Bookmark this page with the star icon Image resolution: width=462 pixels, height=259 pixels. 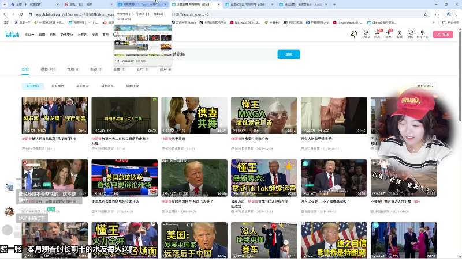(x=425, y=14)
